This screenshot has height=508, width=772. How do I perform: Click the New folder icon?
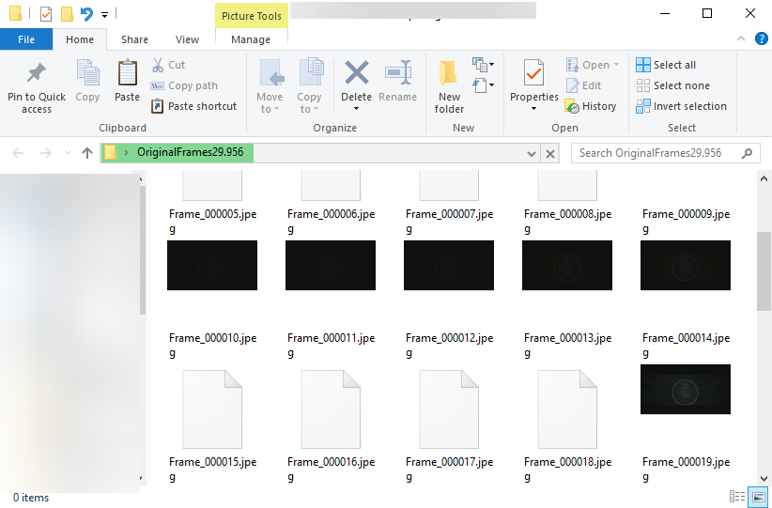tap(449, 73)
